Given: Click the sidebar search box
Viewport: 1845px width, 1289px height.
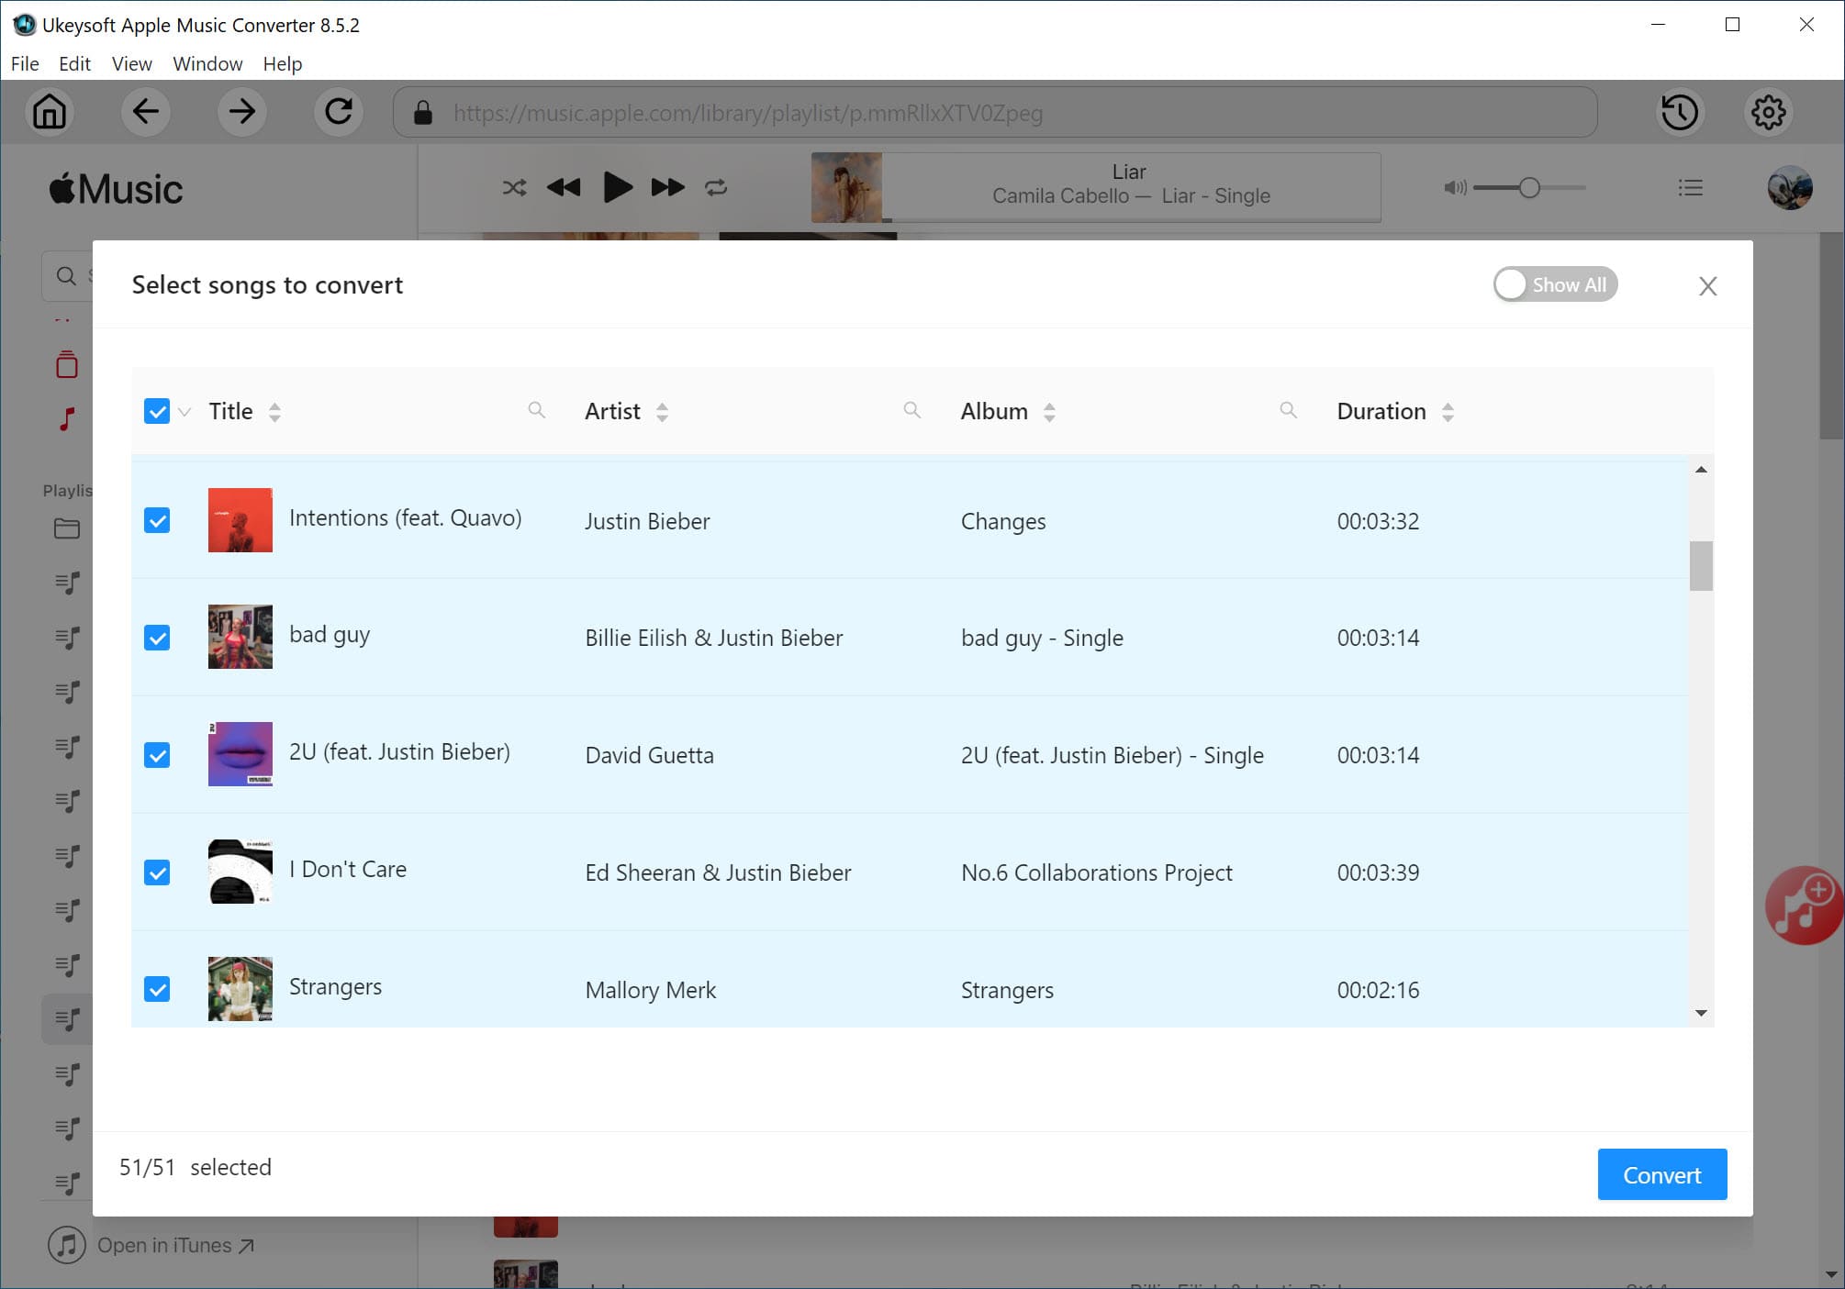Looking at the screenshot, I should (67, 275).
